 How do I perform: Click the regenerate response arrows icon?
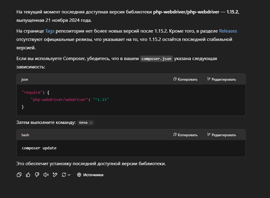(x=64, y=175)
